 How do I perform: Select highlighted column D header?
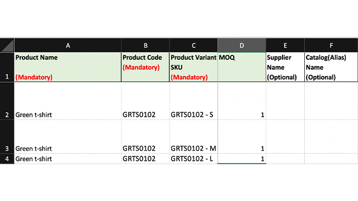point(242,45)
